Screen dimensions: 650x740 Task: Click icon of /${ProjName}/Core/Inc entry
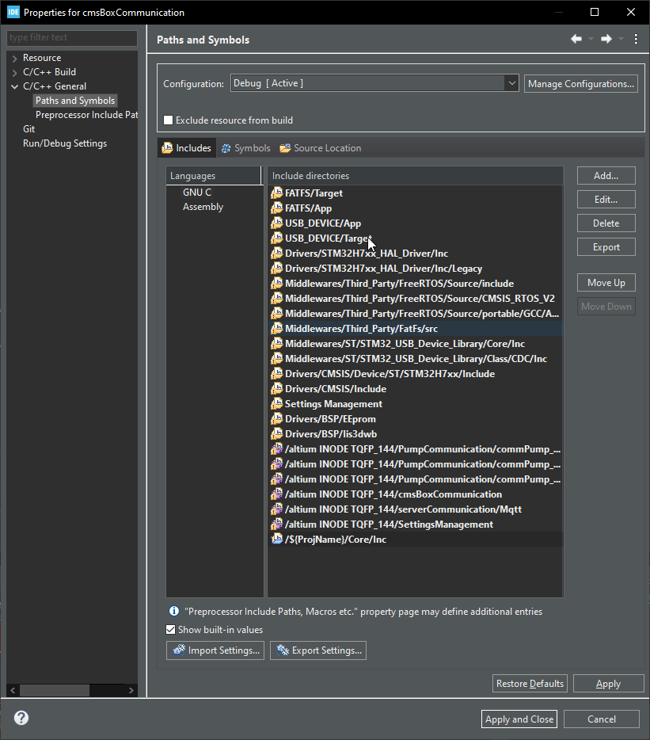pyautogui.click(x=277, y=539)
